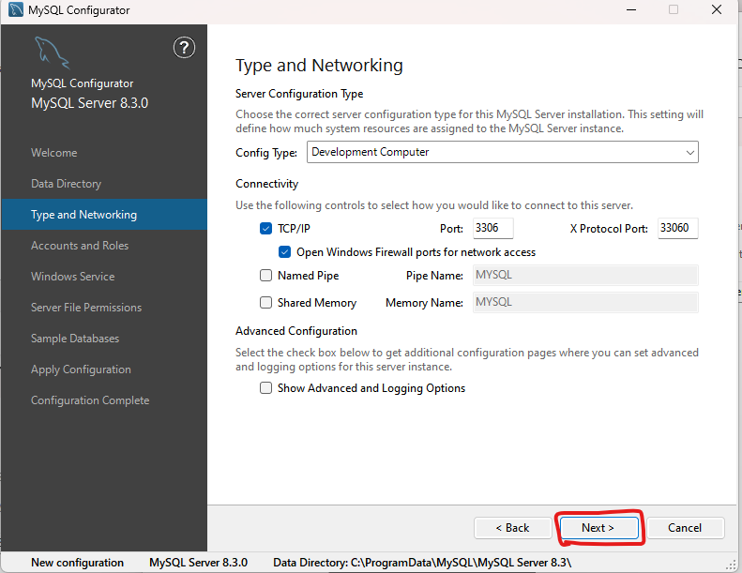Click the Memory Name field
The image size is (742, 573).
click(585, 302)
